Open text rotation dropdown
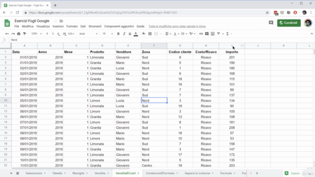Image resolution: width=315 pixels, height=177 pixels. 192,34
